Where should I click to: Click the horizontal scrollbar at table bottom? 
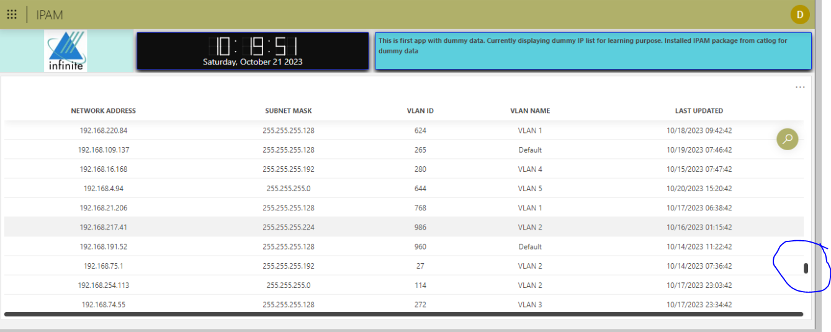pos(403,315)
